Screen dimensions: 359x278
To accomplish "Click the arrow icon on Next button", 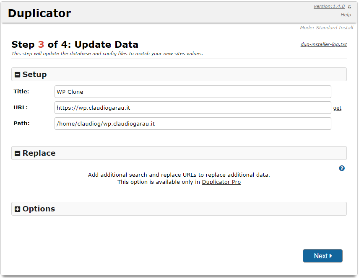I will 331,256.
